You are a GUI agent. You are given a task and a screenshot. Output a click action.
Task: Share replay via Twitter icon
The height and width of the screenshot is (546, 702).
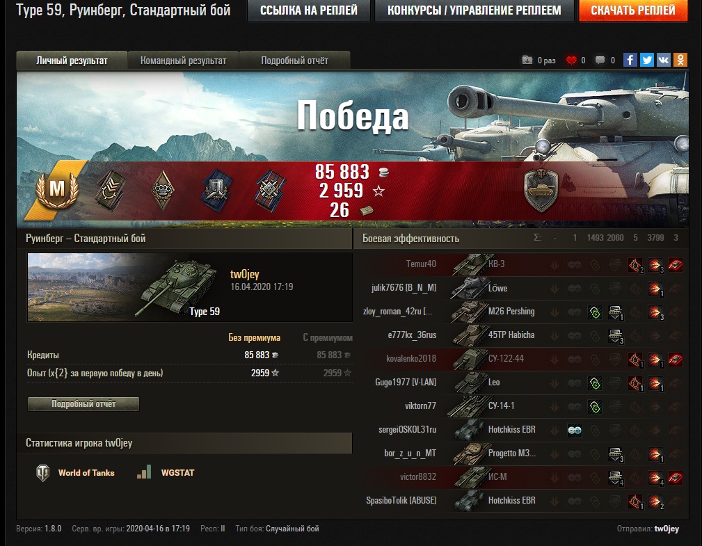click(647, 60)
